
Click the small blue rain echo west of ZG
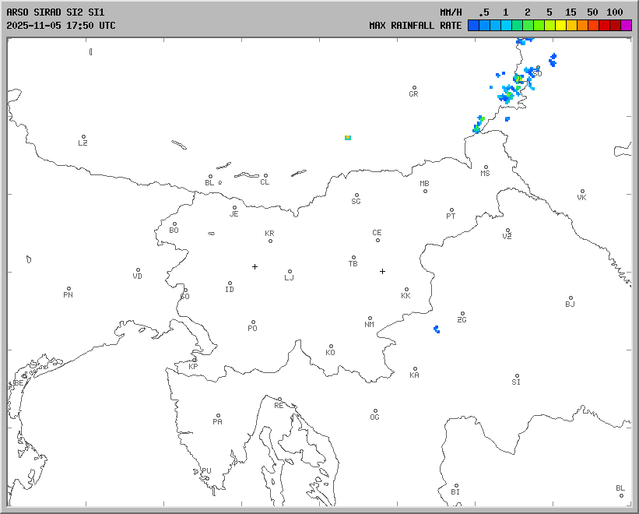click(437, 329)
